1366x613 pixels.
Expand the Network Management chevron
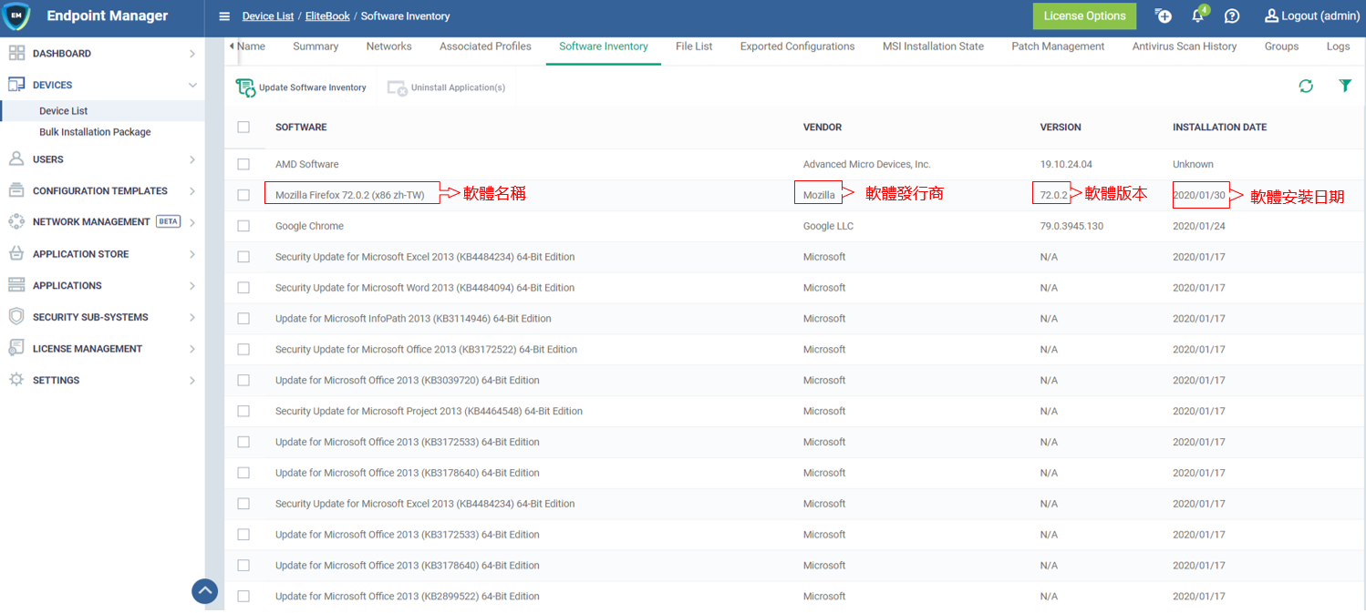(192, 222)
